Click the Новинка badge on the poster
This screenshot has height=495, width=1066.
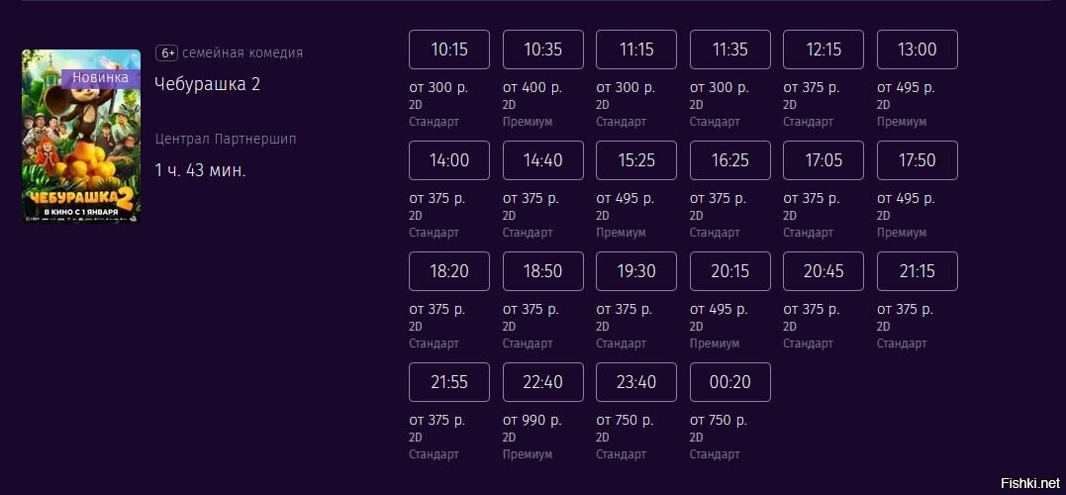(x=100, y=77)
